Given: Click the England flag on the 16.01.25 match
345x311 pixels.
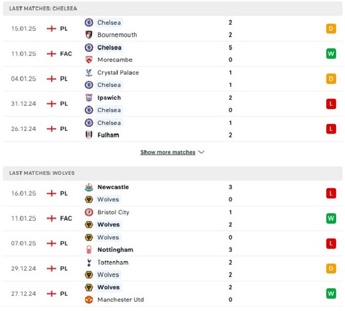Looking at the screenshot, I should tap(51, 194).
